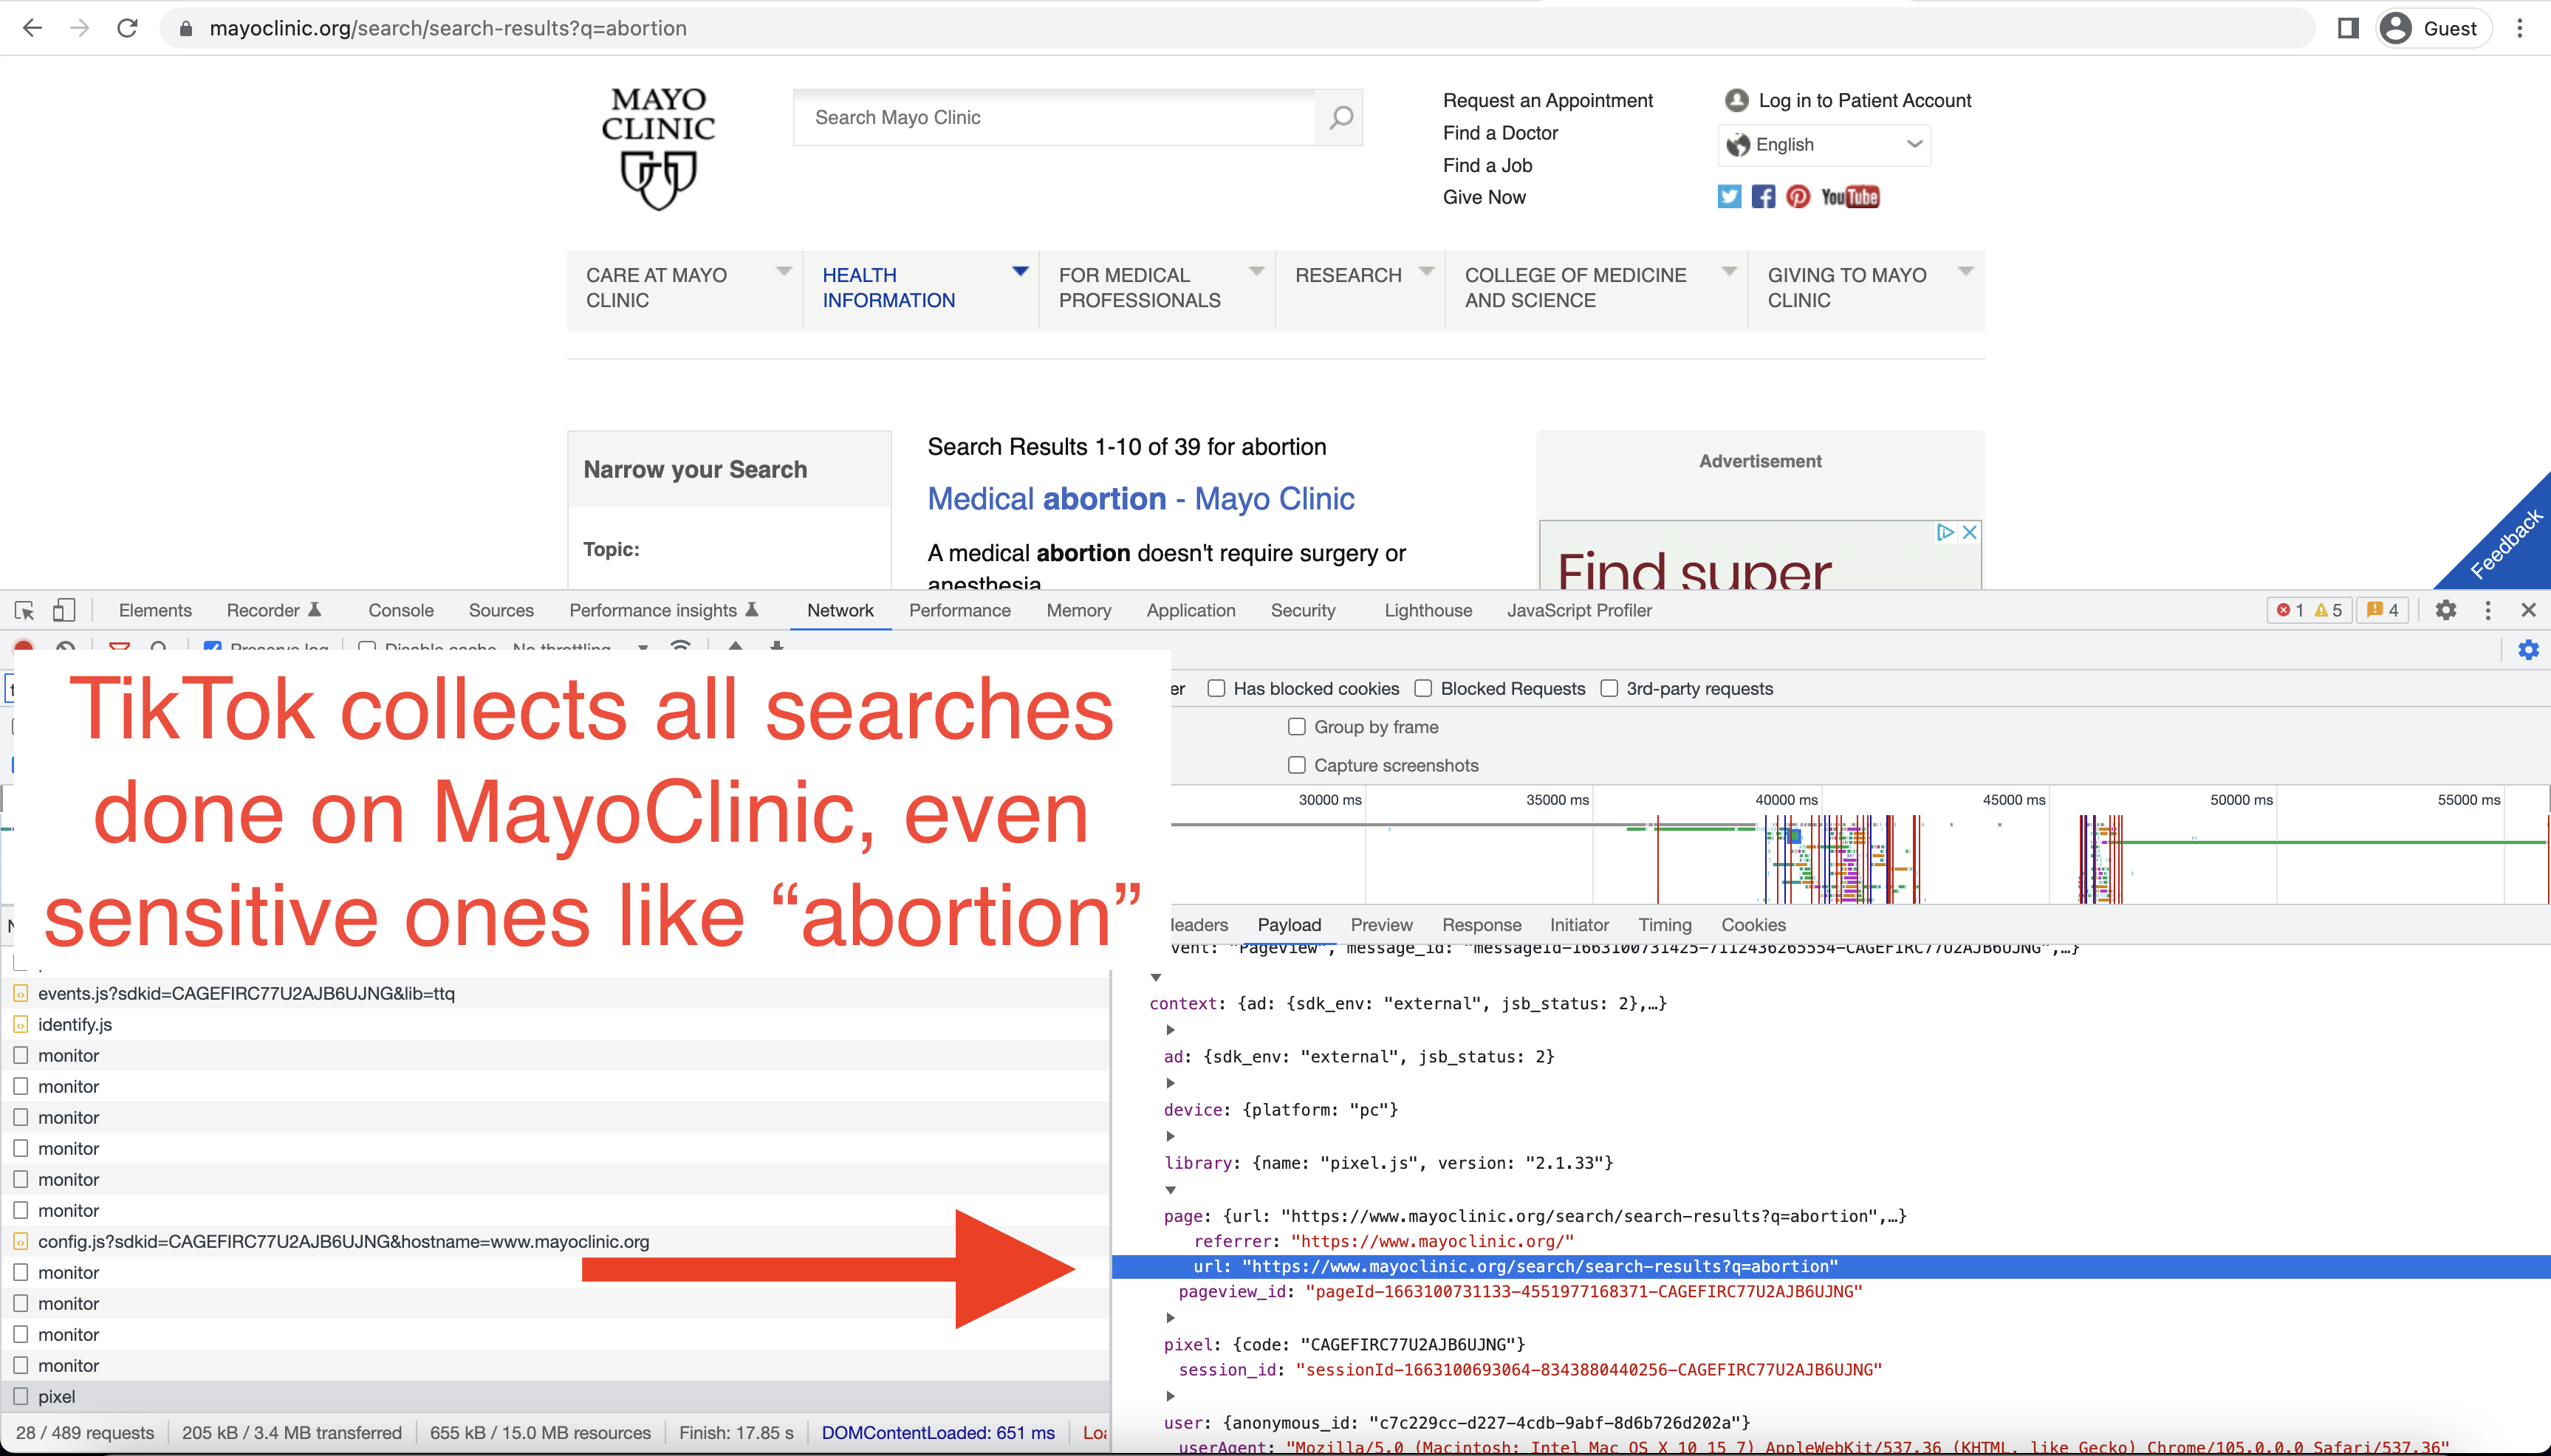Image resolution: width=2551 pixels, height=1456 pixels.
Task: Open the 'Medical abortion - Mayo Clinic' link
Action: coord(1140,499)
